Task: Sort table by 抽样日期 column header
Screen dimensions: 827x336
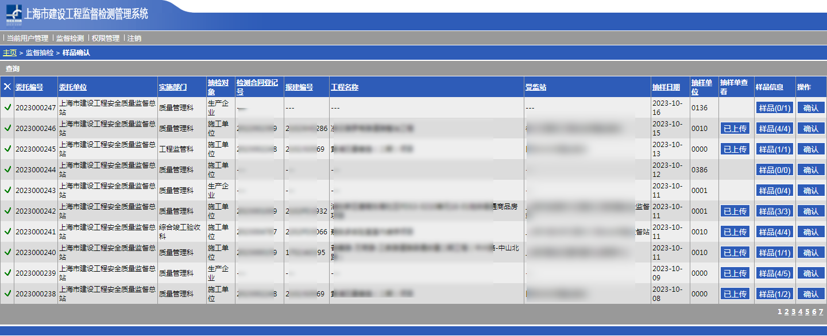Action: pos(666,87)
